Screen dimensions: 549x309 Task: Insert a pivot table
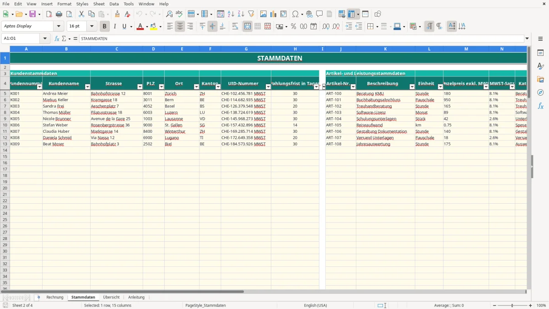click(x=284, y=14)
